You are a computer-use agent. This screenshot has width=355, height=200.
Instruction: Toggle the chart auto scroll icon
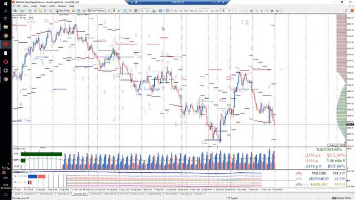(x=142, y=11)
